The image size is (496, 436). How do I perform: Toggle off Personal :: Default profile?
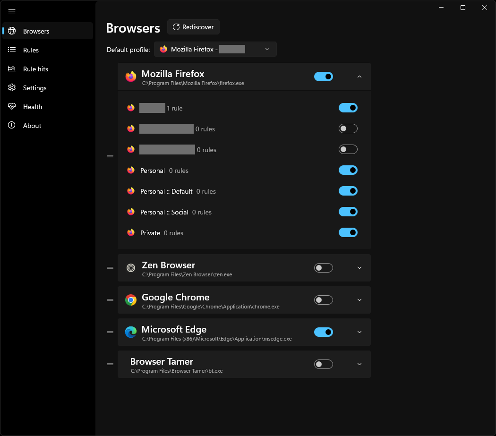pos(348,191)
